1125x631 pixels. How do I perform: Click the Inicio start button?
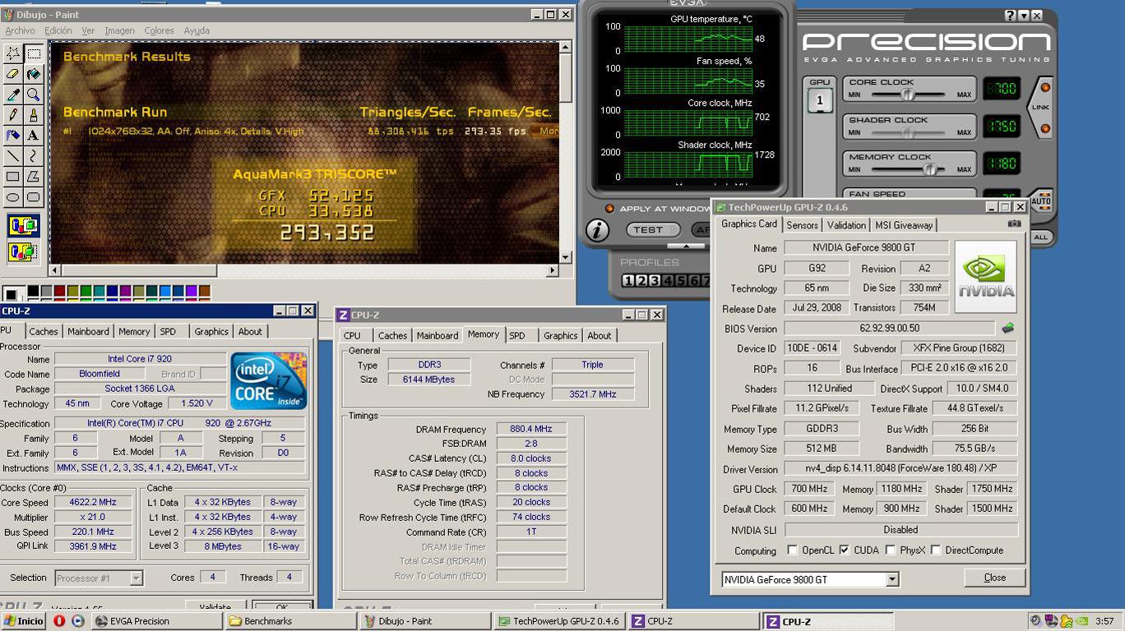[23, 621]
